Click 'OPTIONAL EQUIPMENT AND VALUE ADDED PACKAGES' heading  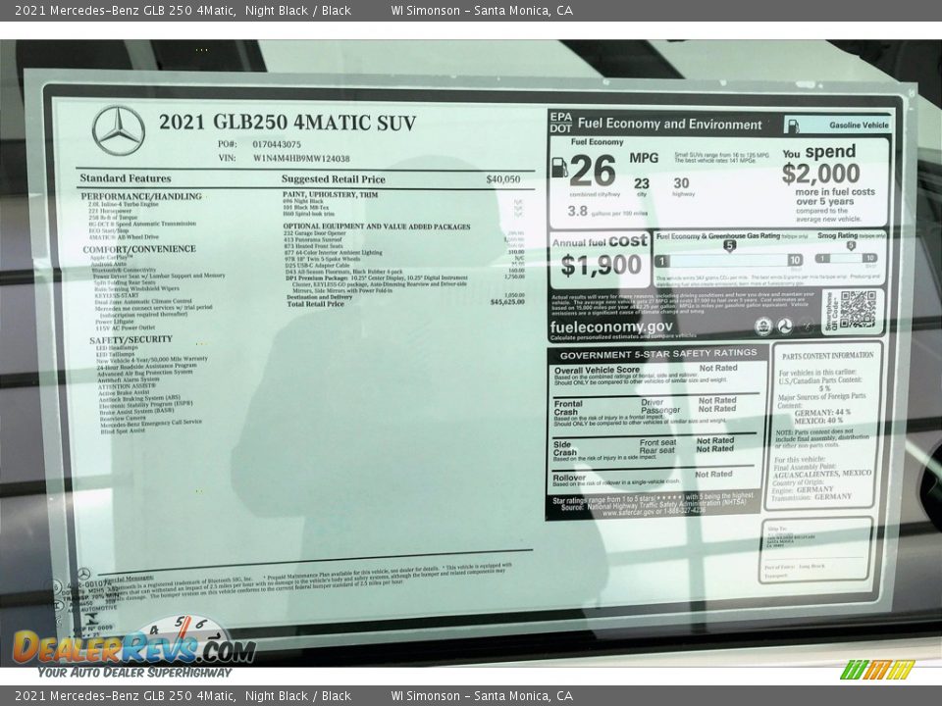pyautogui.click(x=377, y=227)
